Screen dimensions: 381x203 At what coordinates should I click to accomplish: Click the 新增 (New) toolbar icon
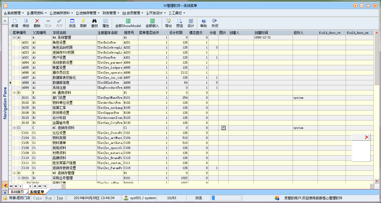(x=15, y=23)
